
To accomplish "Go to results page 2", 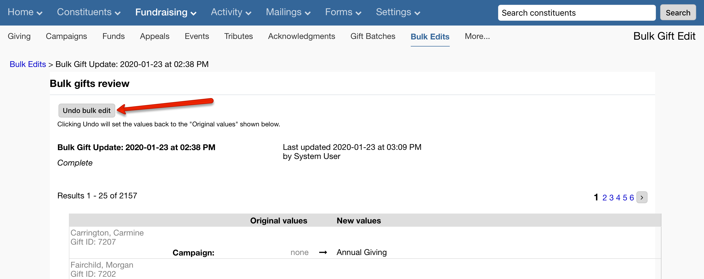I will [x=604, y=197].
